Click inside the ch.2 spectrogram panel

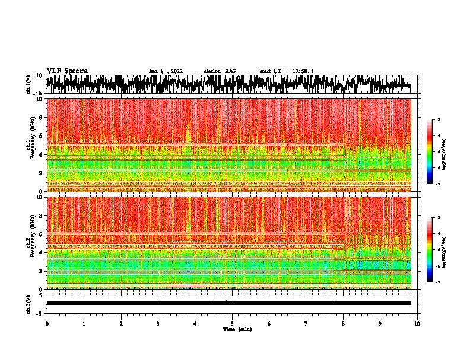228,243
